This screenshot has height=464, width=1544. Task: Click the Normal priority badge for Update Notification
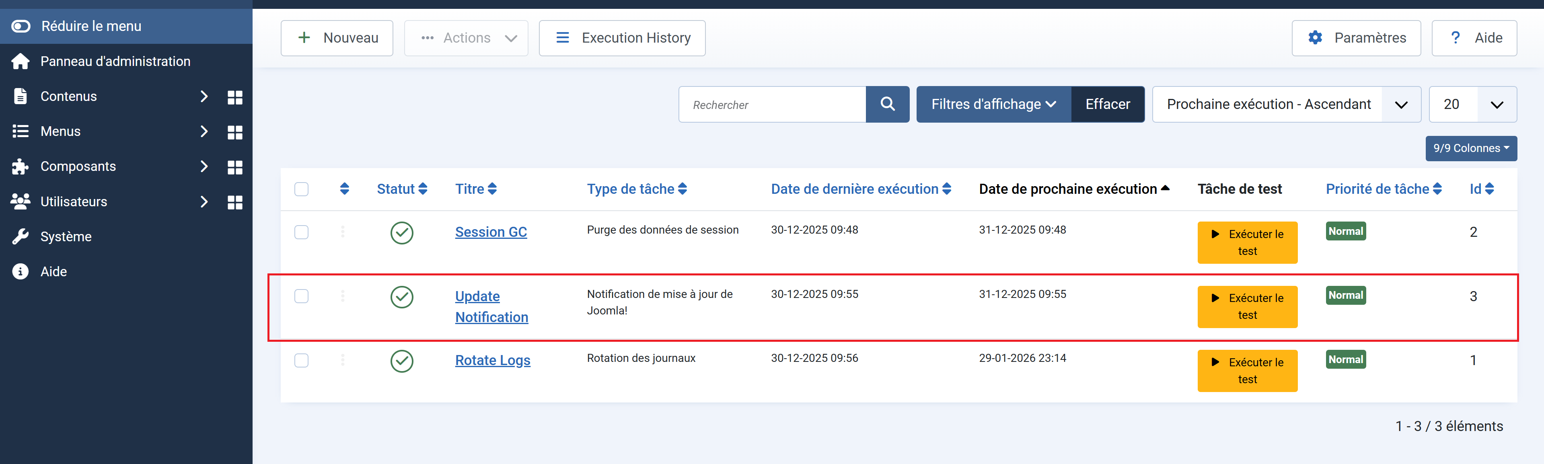tap(1345, 295)
